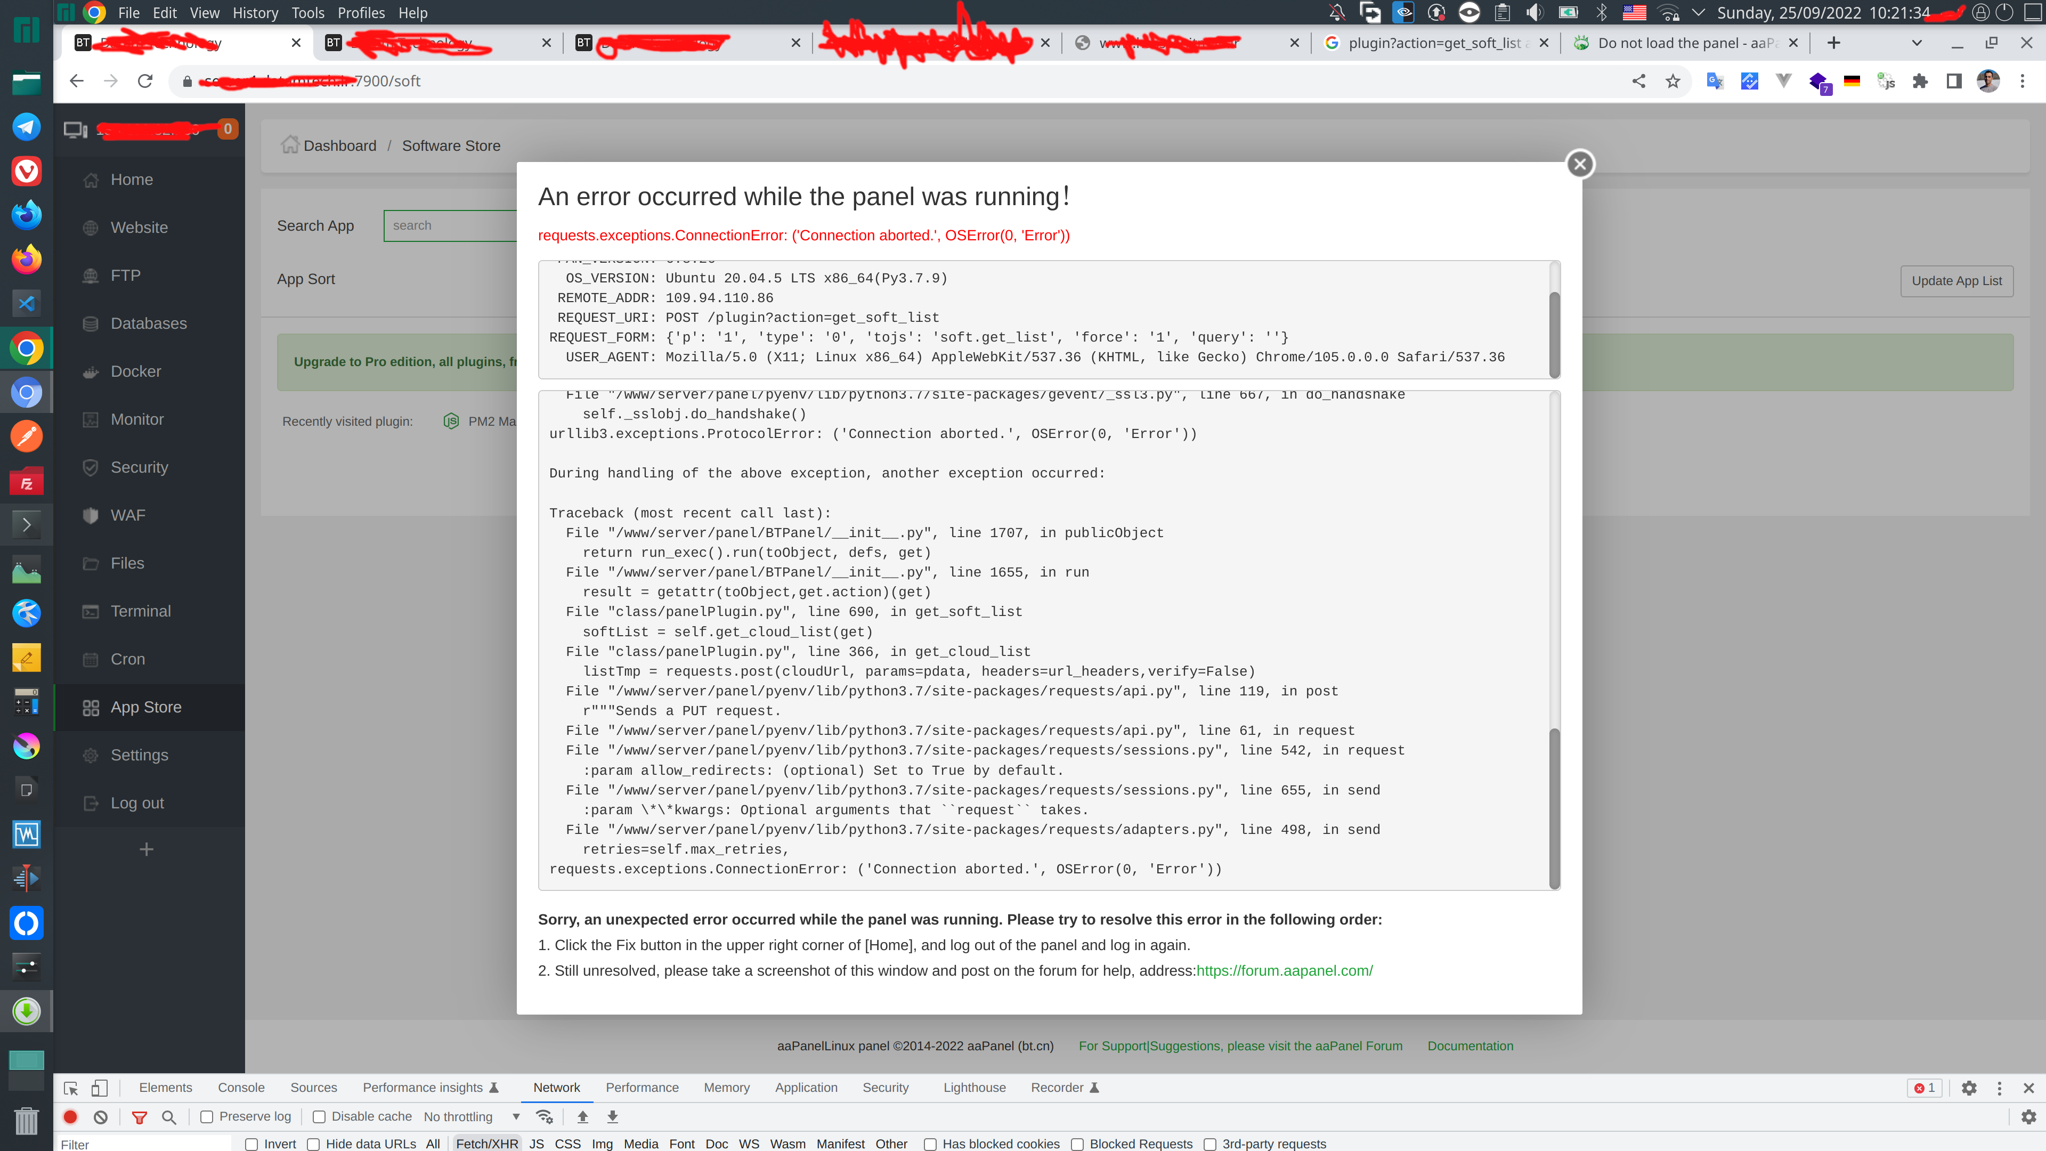Activate the inspect element picker
Screen dimensions: 2046x1151
[71, 1088]
